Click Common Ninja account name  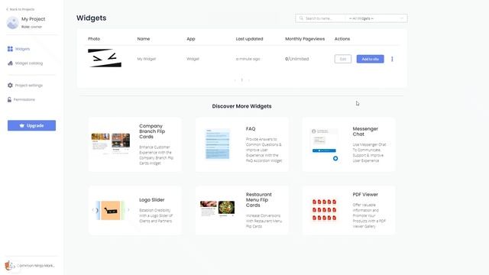36,266
